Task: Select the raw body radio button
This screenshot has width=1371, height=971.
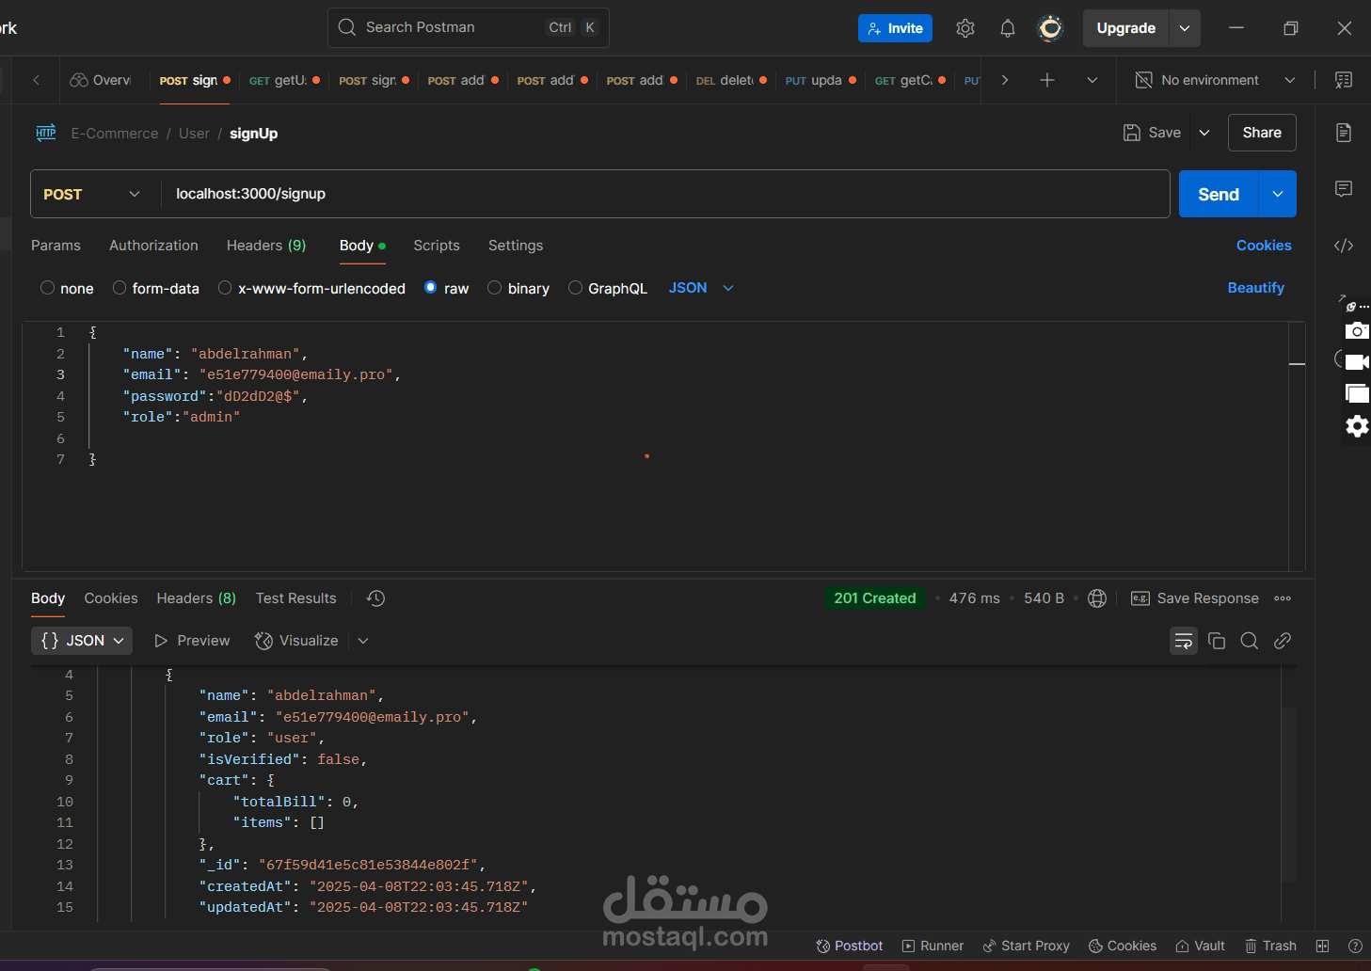Action: pyautogui.click(x=430, y=288)
